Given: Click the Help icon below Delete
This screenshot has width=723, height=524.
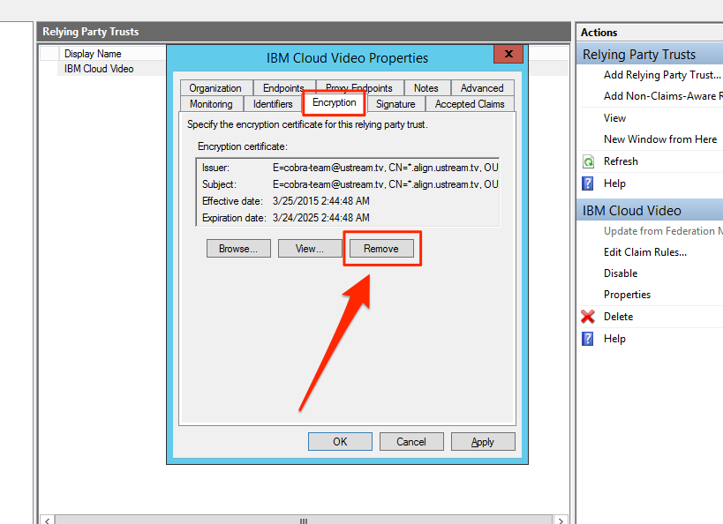Looking at the screenshot, I should coord(588,339).
